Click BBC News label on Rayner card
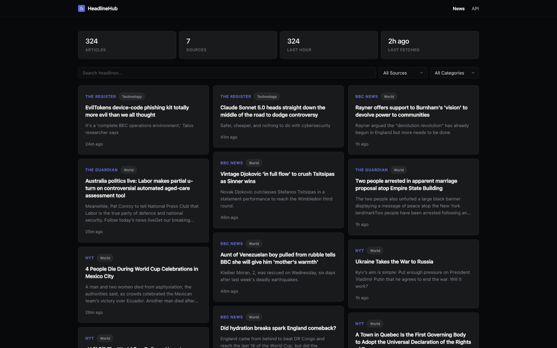Viewport: 557px width, 348px height. (367, 97)
